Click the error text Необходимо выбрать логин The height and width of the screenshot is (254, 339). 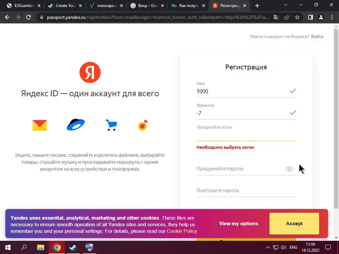(x=225, y=147)
